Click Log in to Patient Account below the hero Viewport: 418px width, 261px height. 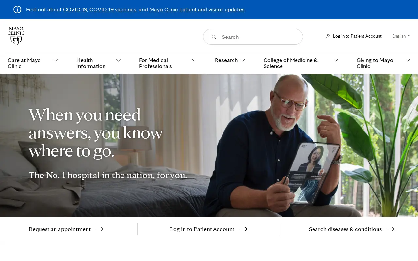pos(202,229)
